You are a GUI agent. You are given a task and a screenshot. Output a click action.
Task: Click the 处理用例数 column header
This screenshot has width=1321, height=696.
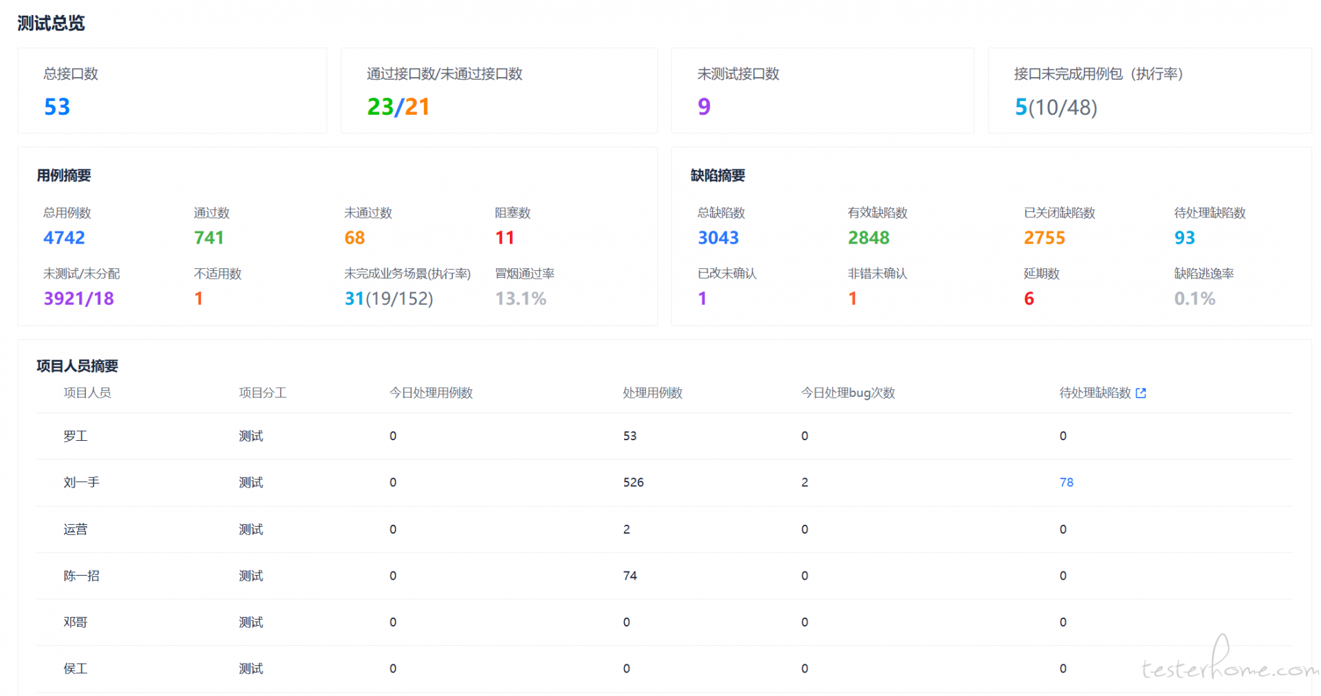pyautogui.click(x=652, y=393)
